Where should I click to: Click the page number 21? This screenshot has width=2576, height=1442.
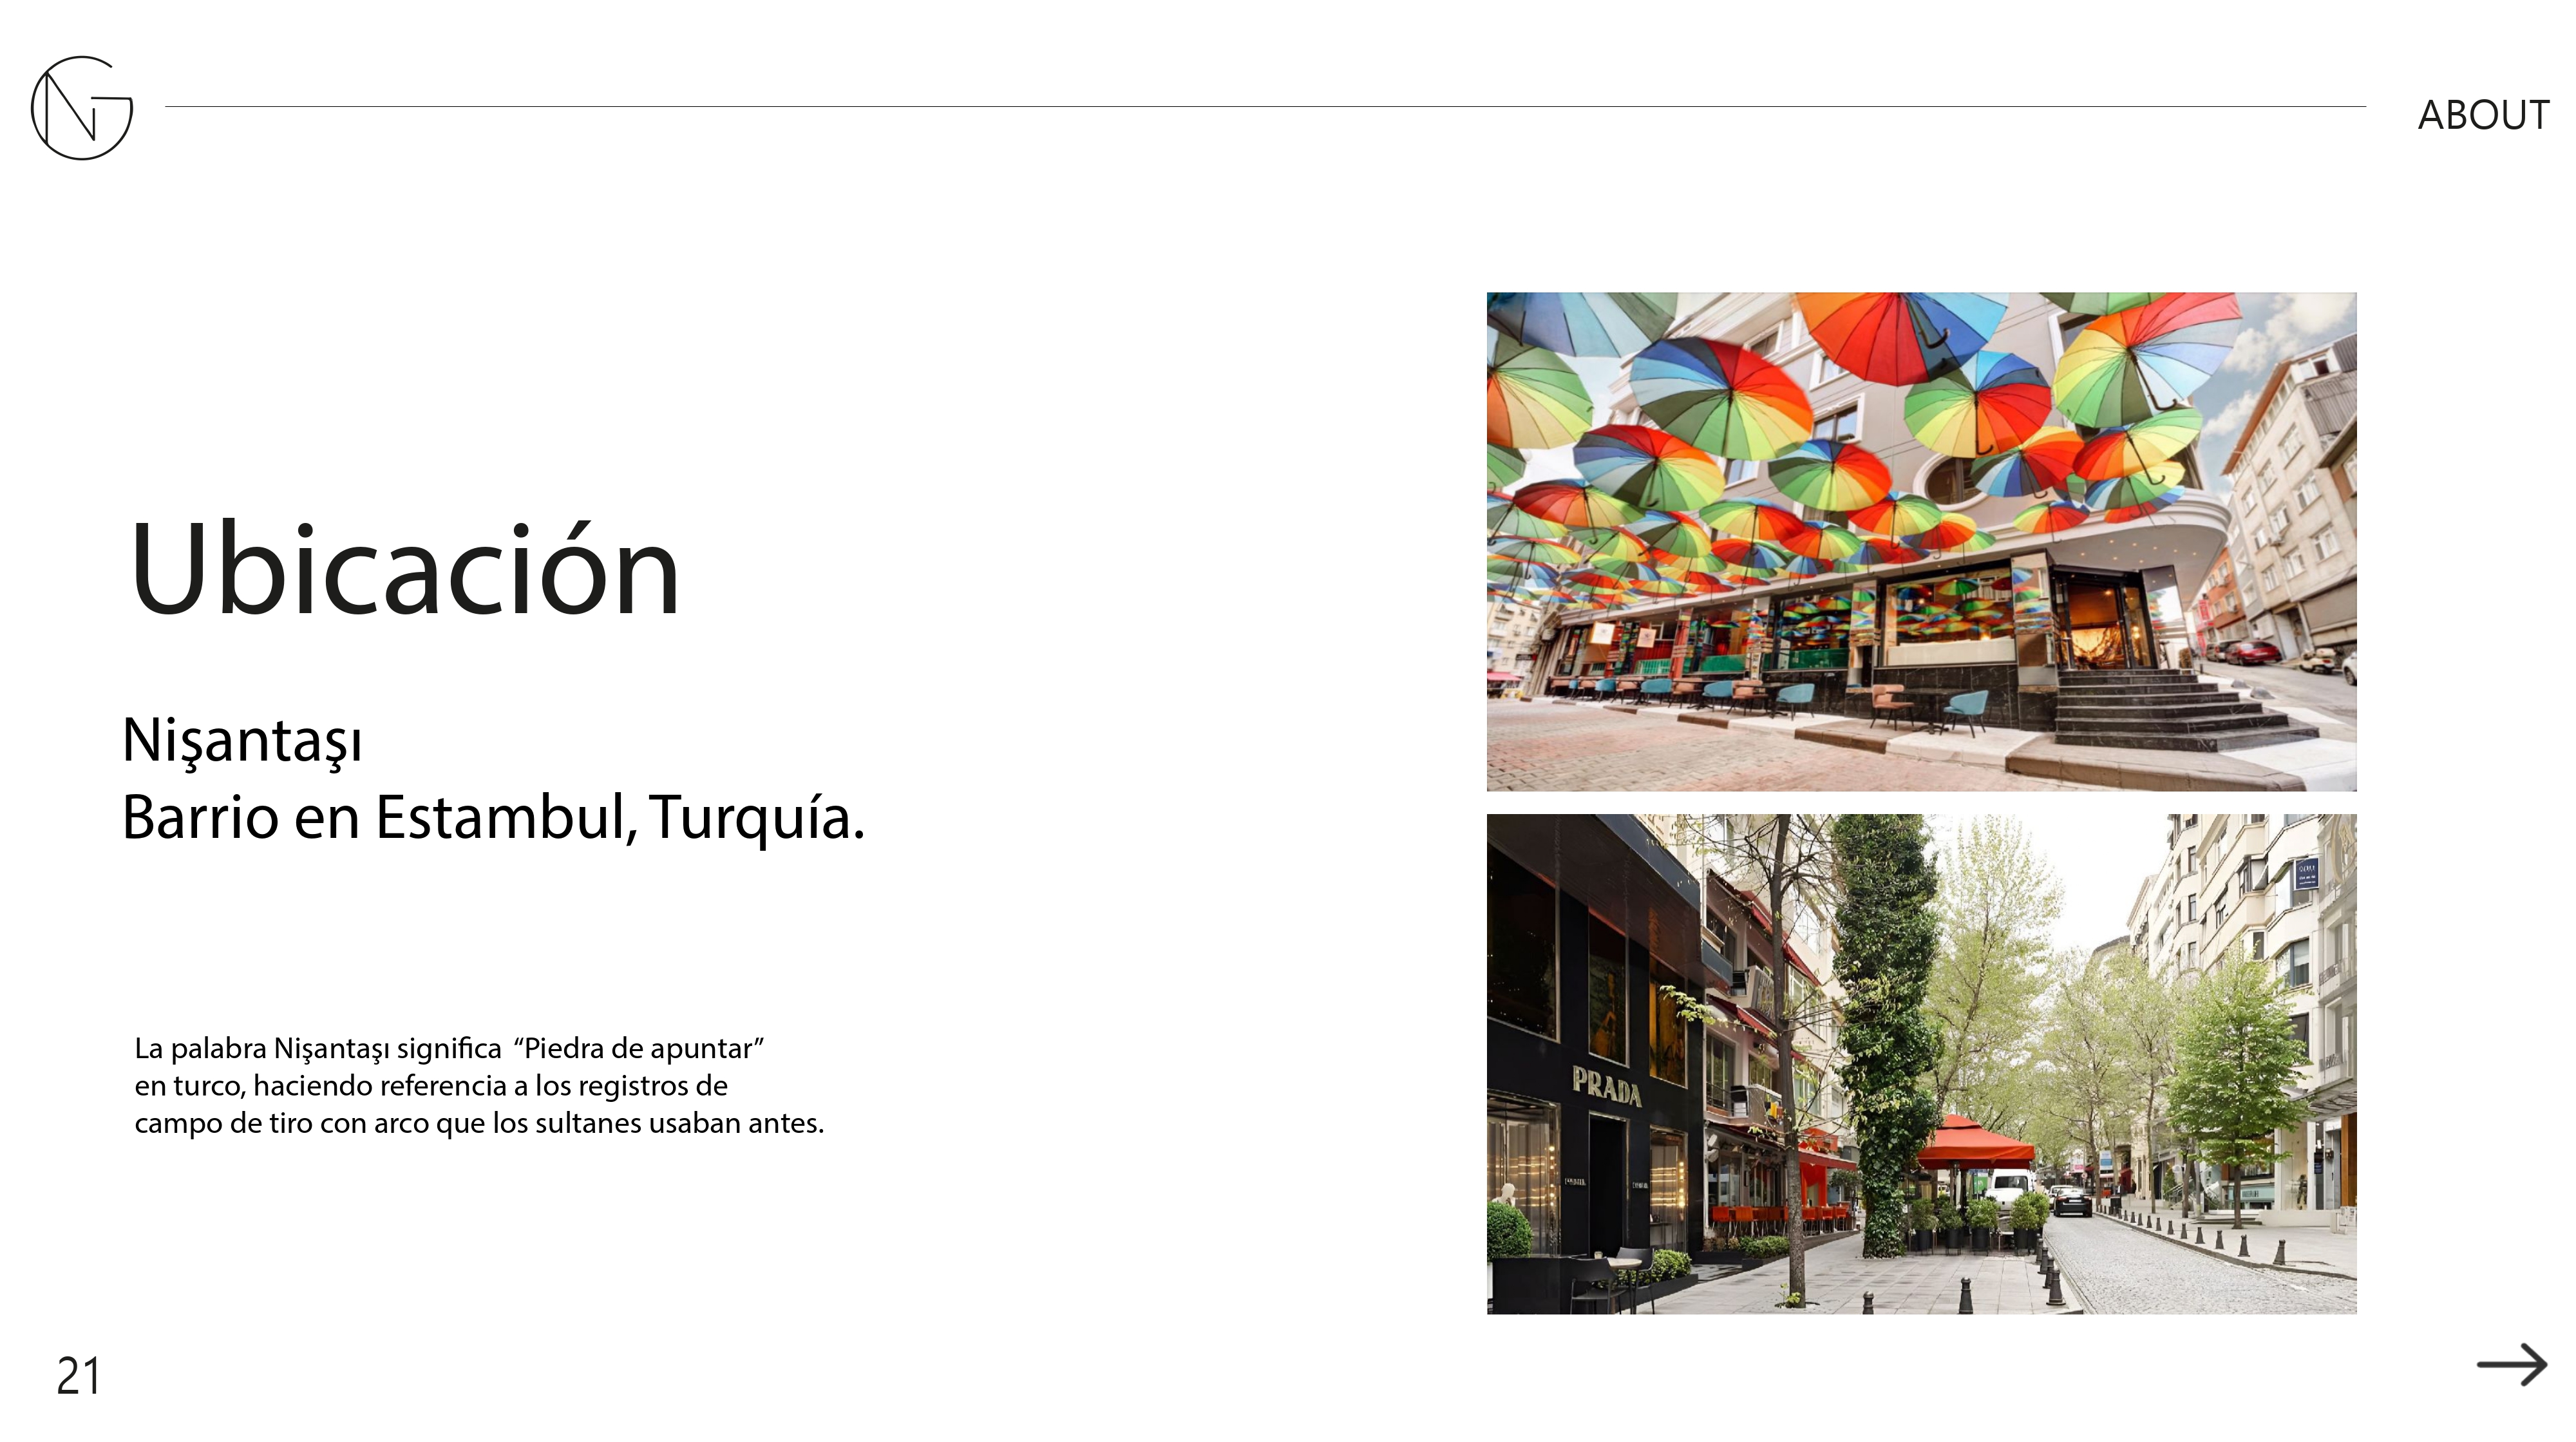[78, 1376]
